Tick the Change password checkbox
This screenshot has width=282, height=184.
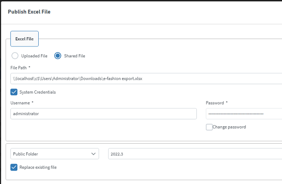(x=209, y=127)
